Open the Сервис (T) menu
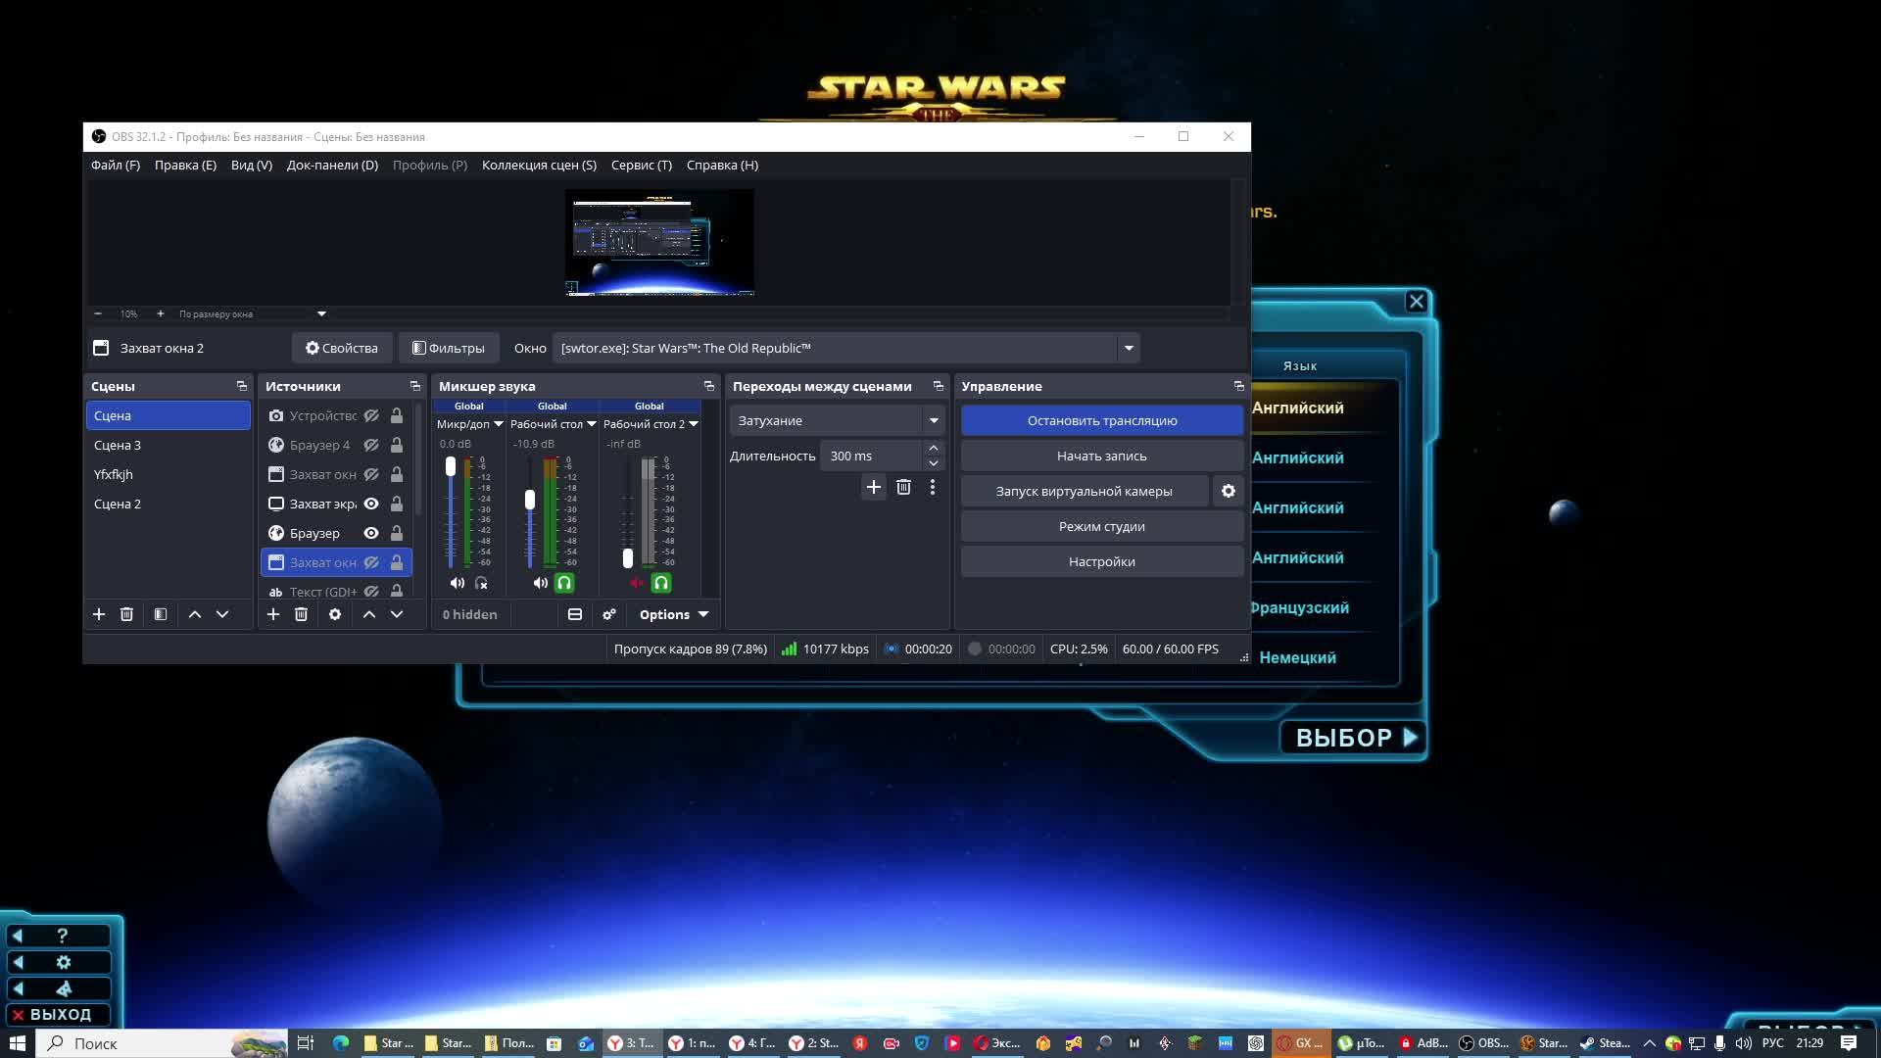This screenshot has height=1058, width=1881. click(642, 165)
